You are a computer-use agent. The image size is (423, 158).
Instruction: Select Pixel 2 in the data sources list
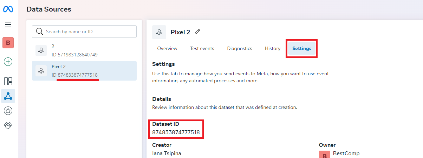[x=84, y=71]
